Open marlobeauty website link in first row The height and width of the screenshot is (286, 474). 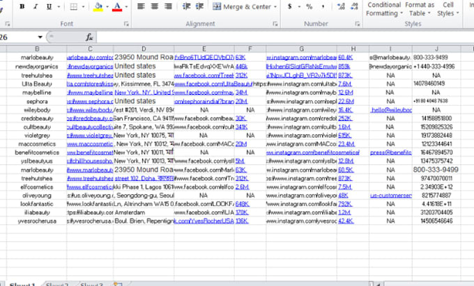(90, 57)
